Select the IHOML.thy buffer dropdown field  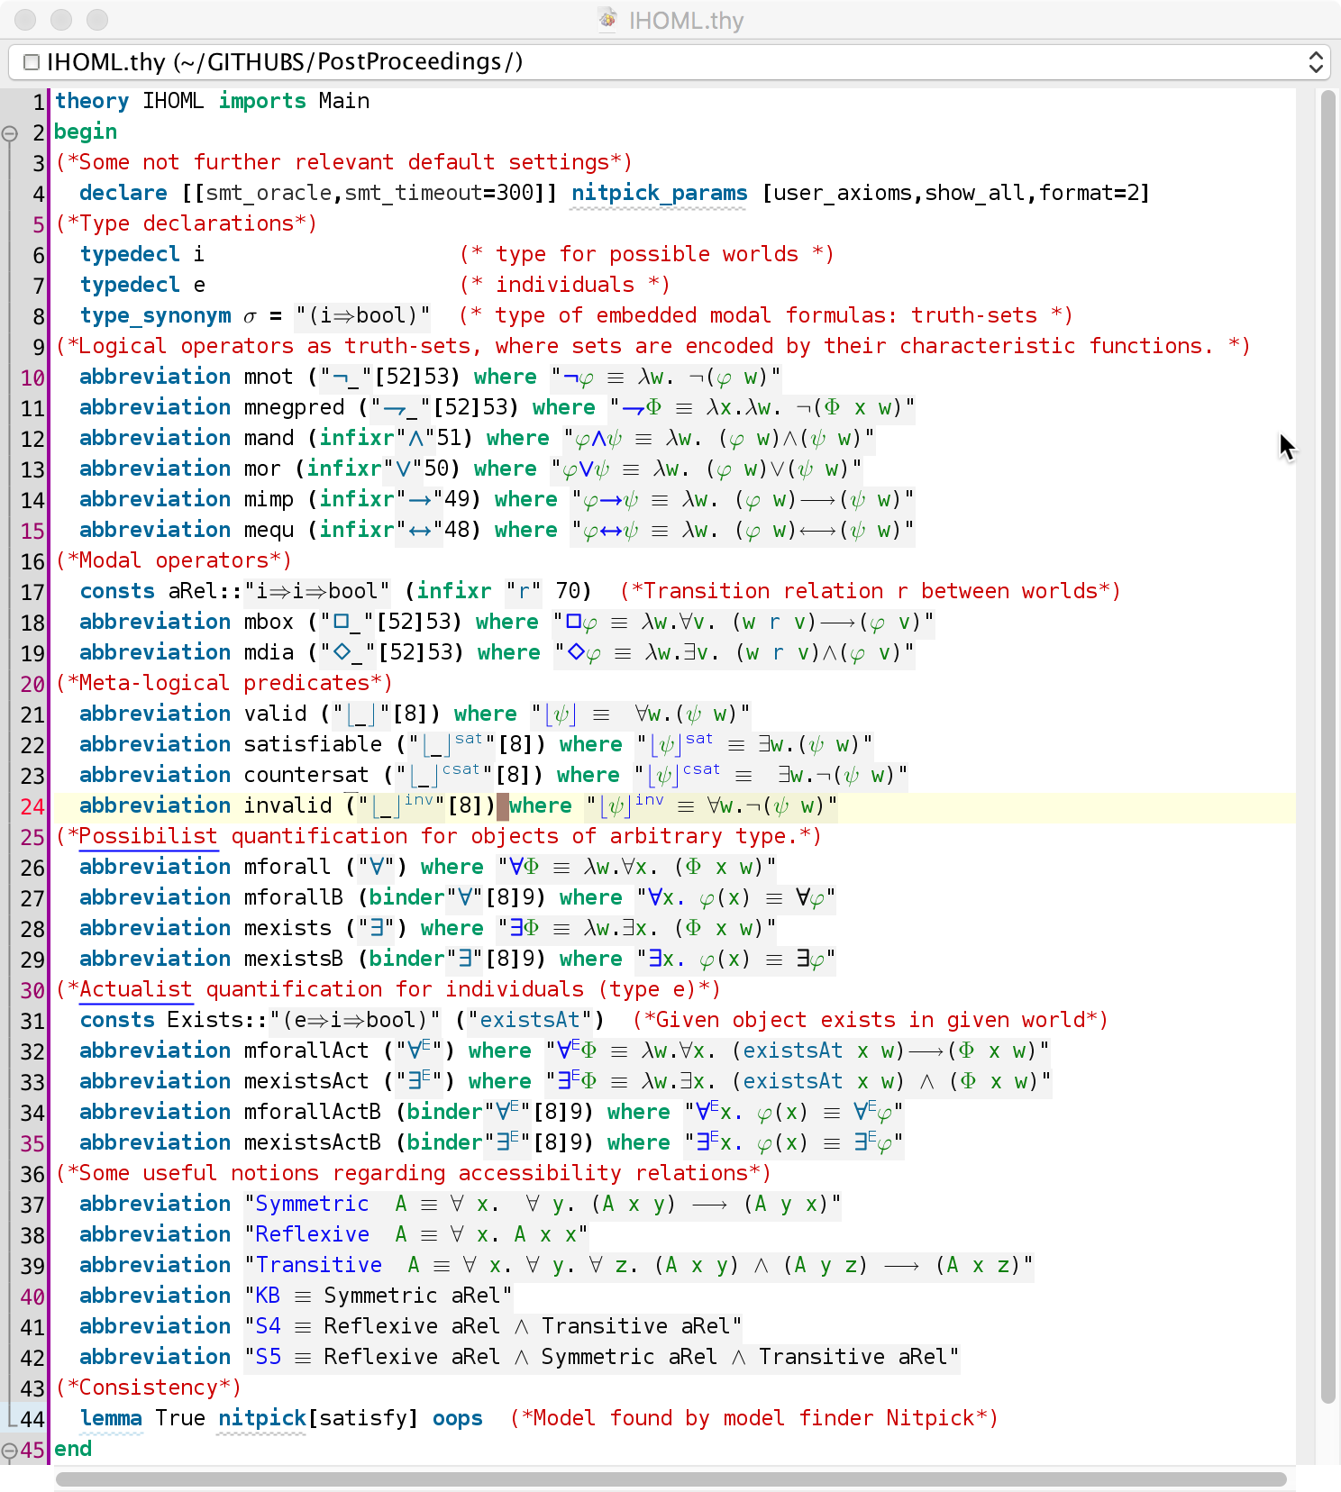(670, 62)
